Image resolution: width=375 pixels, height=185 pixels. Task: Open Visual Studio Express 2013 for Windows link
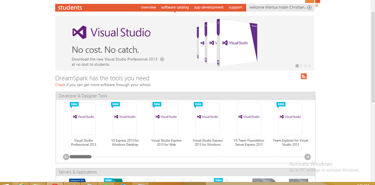pyautogui.click(x=208, y=142)
